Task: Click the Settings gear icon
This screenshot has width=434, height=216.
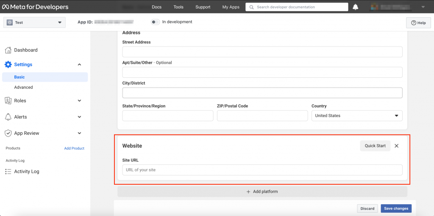Action: pyautogui.click(x=8, y=65)
